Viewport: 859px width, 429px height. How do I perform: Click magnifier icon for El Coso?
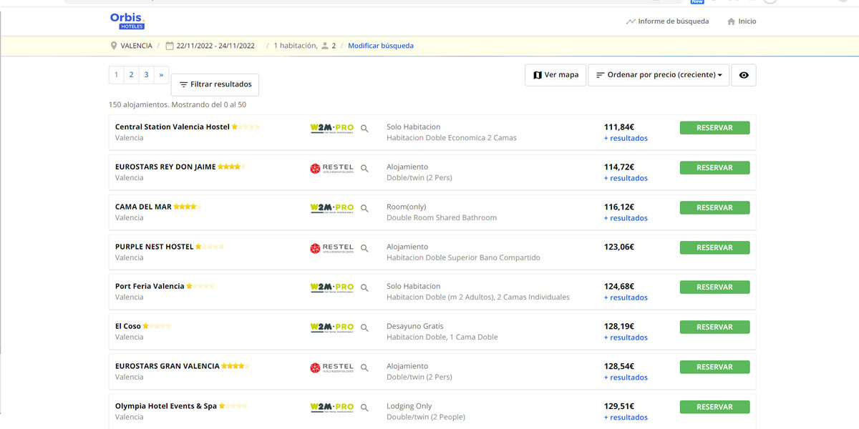(x=364, y=328)
